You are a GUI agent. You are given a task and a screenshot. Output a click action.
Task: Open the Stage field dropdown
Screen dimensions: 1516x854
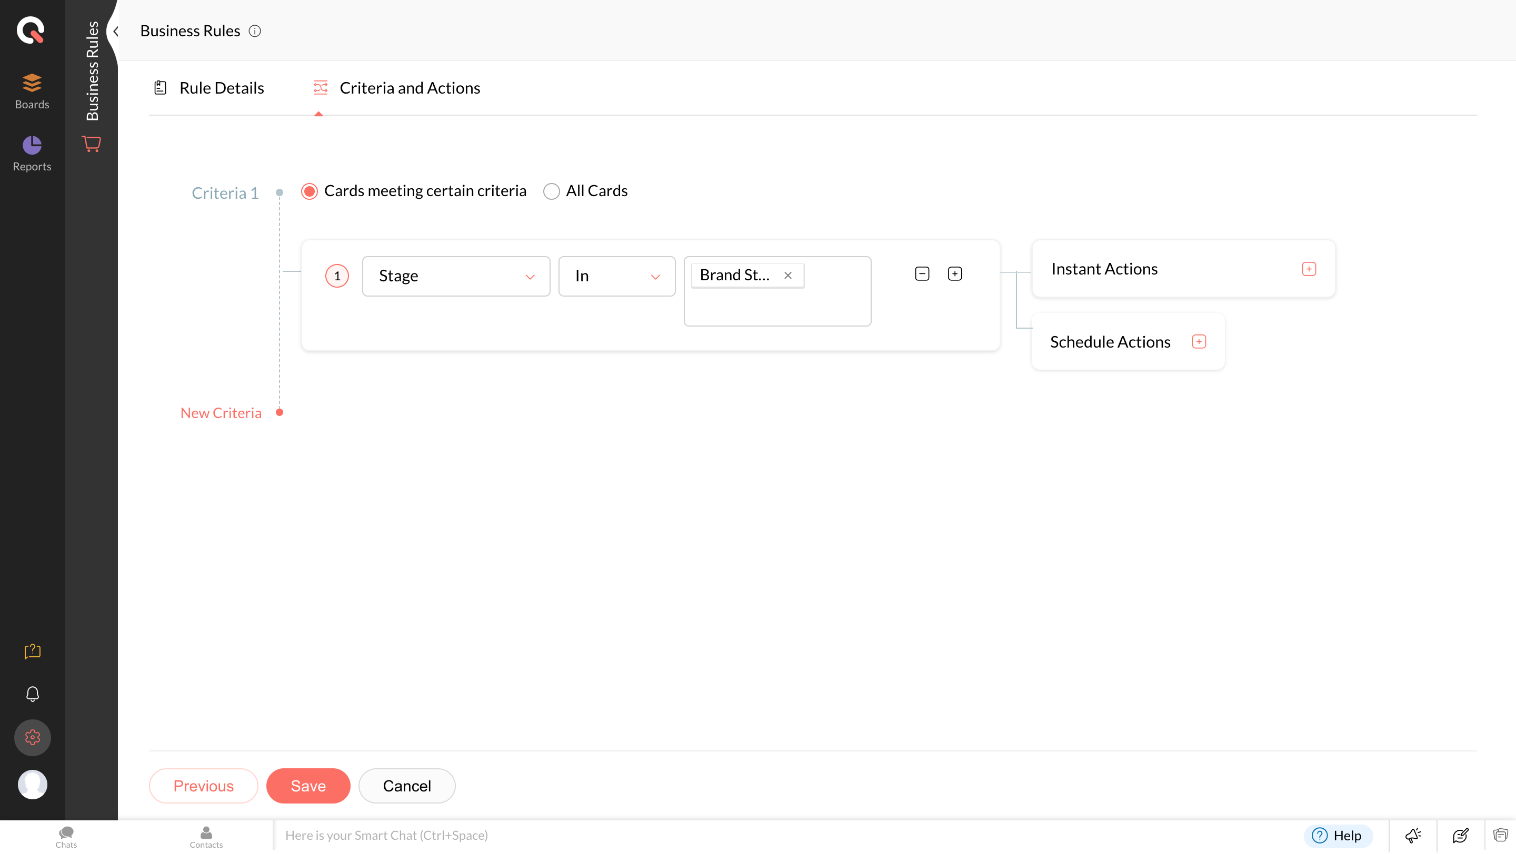pos(456,276)
